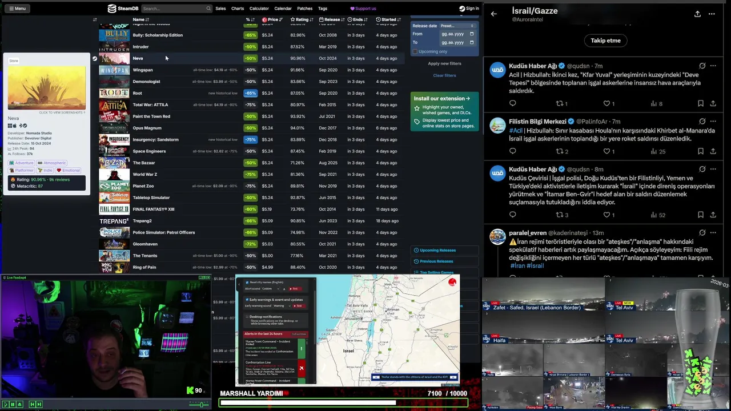Click the red airplane icon on Confrontation Line alert
Screen dimensions: 731x411
point(302,368)
